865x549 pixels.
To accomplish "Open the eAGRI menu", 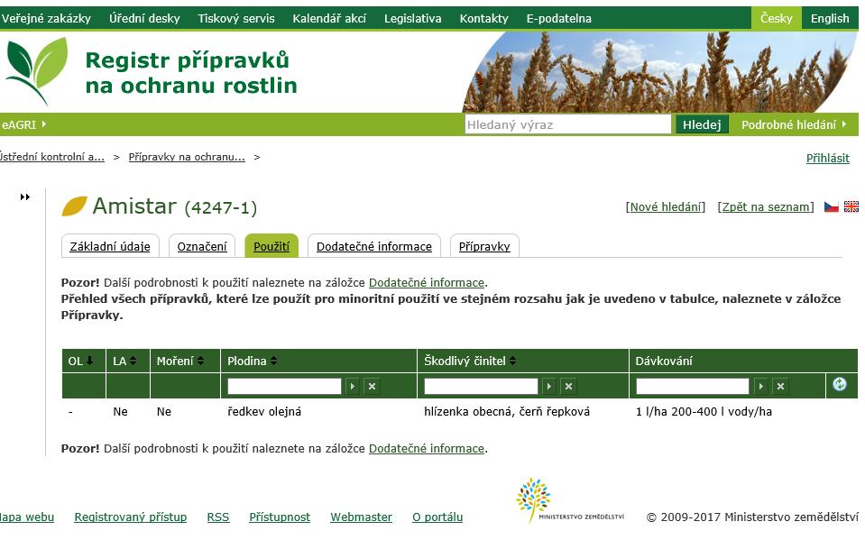I will coord(23,124).
